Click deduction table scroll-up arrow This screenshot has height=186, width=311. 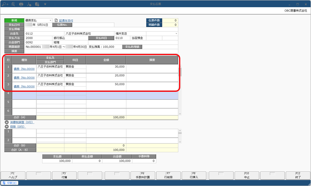[x=180, y=131]
